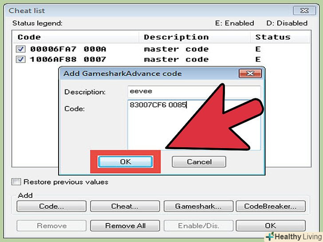Open the Add CodeBreaker... dialog

pos(271,206)
